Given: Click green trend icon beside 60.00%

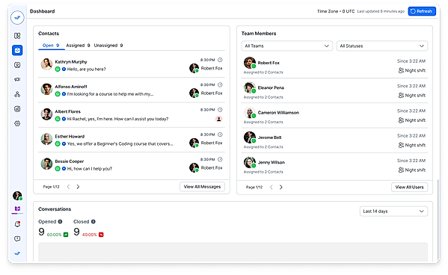Looking at the screenshot, I should (x=66, y=235).
